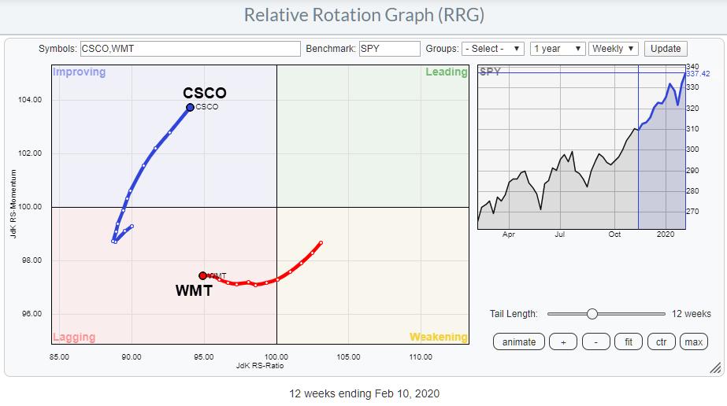Click the JdK RS-Ratio axis title

point(260,366)
